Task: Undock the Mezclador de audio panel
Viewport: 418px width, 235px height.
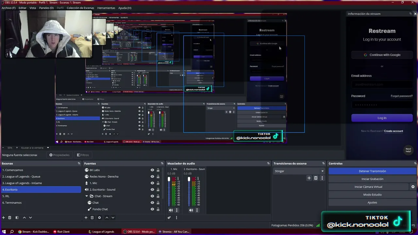Action: [x=268, y=164]
